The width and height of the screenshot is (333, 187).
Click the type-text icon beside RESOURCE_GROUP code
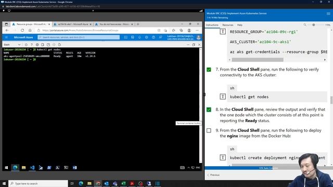tap(223, 32)
